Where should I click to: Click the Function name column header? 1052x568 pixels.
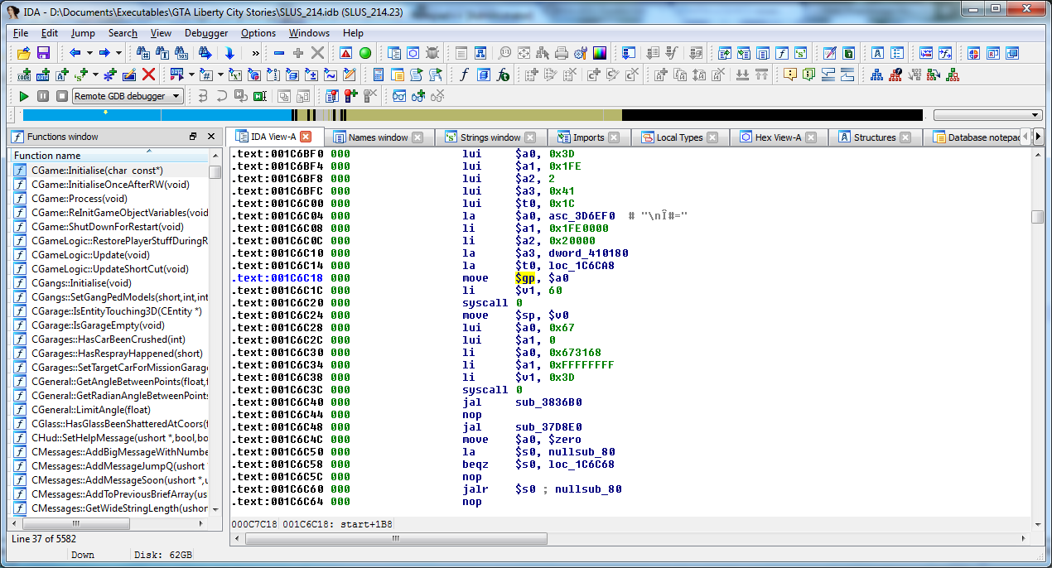[109, 155]
